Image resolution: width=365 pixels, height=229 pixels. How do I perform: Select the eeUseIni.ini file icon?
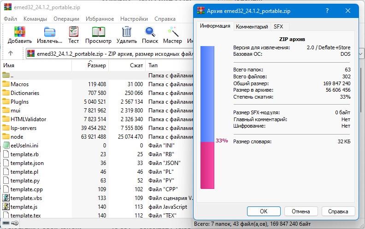tap(6, 145)
